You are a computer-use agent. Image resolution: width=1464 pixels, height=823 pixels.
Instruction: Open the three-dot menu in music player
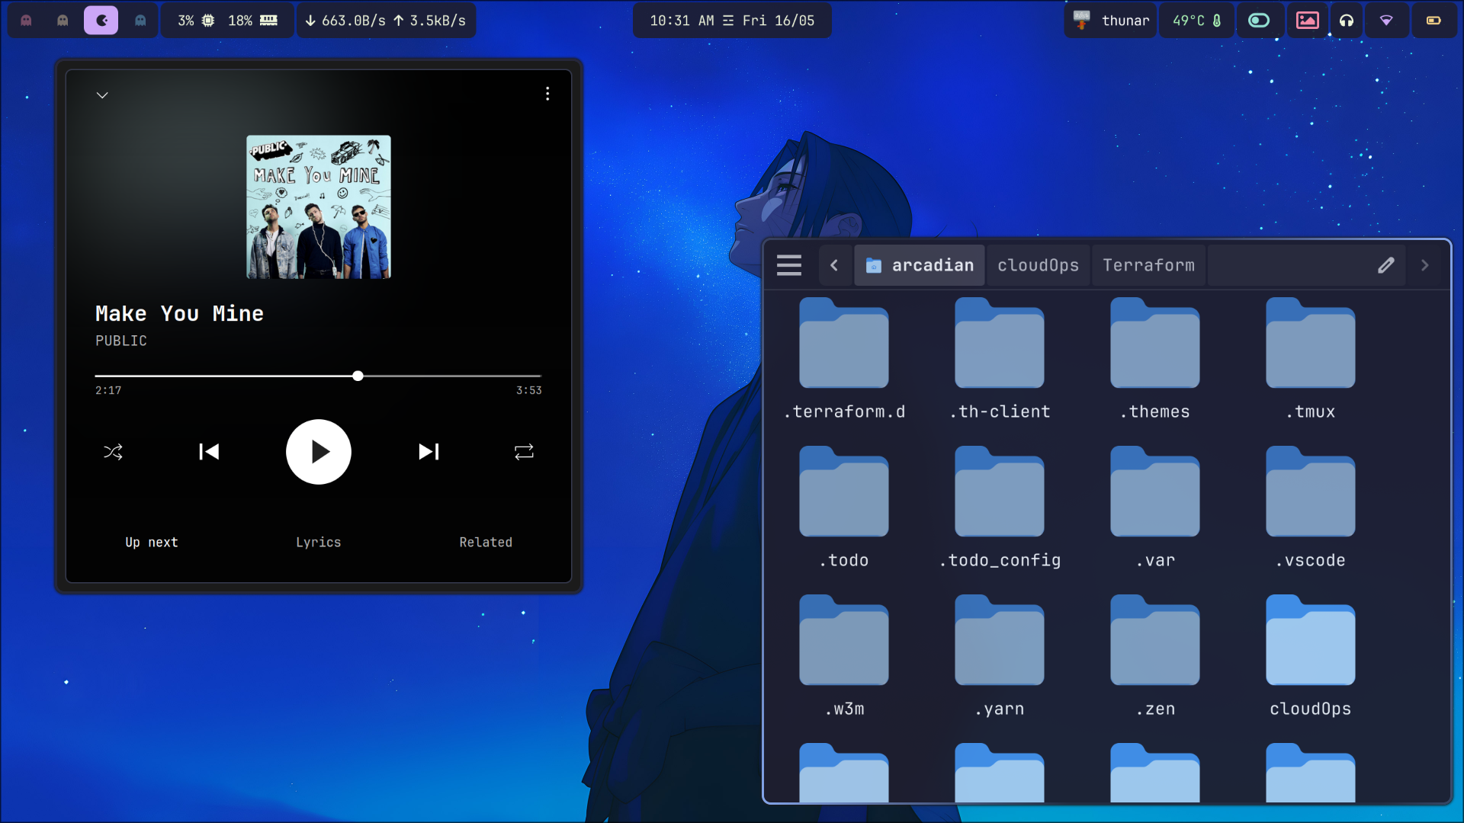click(547, 94)
